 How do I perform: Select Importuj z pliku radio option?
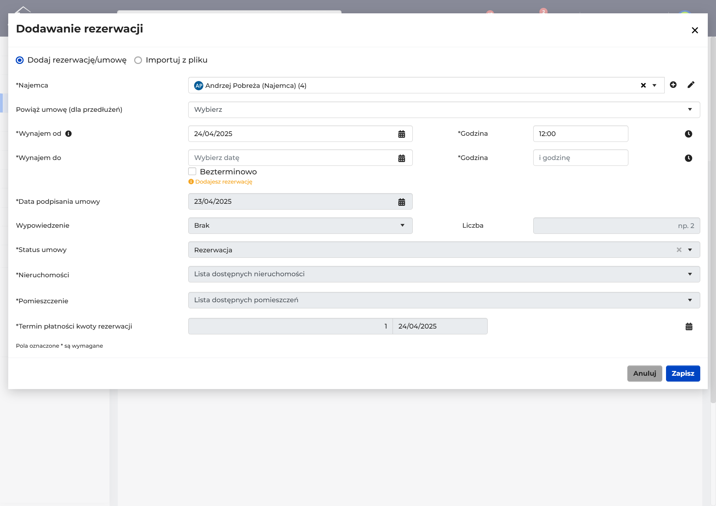tap(138, 60)
